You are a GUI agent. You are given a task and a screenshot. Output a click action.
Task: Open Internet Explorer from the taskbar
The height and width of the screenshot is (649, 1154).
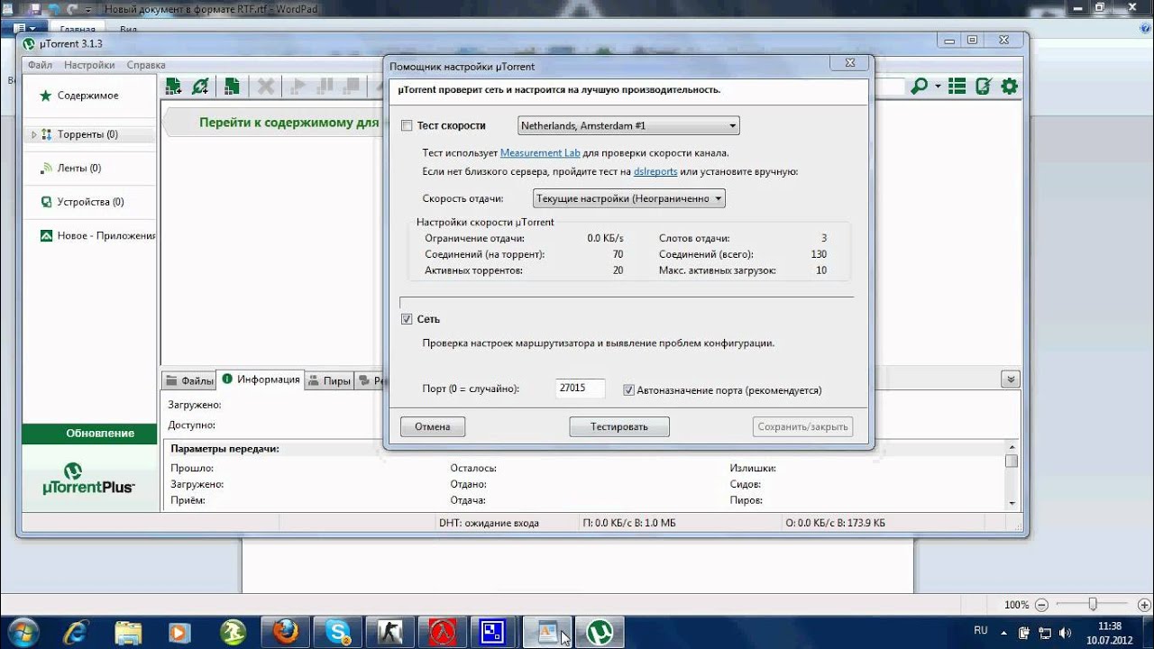pyautogui.click(x=77, y=632)
